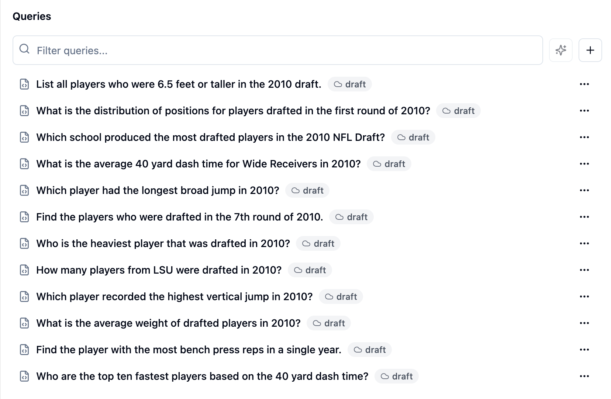The width and height of the screenshot is (611, 399).
Task: Open ellipsis menu for 7th round players query
Action: coord(584,217)
